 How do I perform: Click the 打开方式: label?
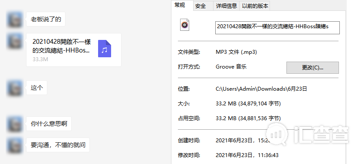click(x=189, y=67)
